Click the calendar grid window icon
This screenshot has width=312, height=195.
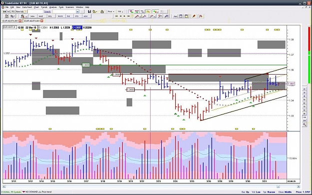coord(181,16)
